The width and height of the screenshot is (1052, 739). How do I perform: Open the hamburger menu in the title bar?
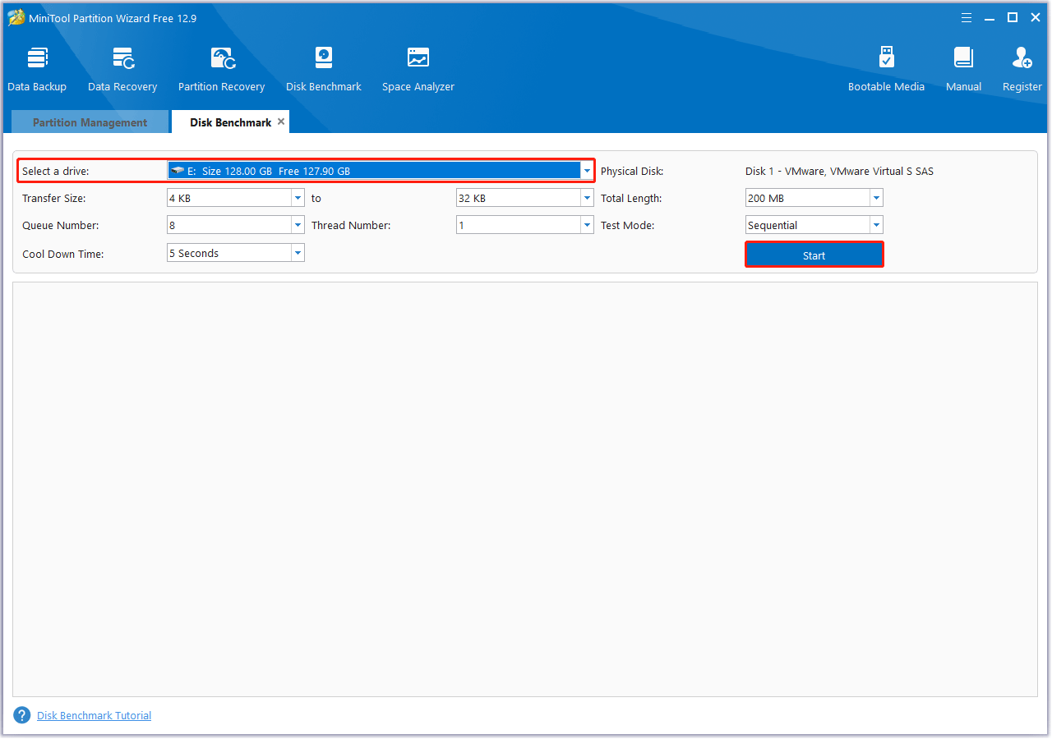[x=966, y=16]
